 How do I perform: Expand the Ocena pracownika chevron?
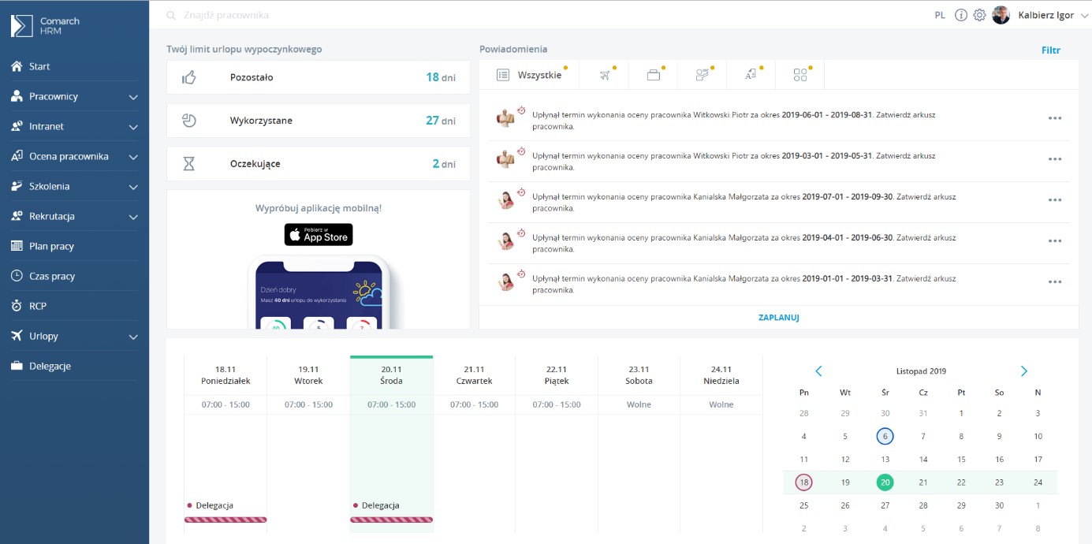(133, 157)
